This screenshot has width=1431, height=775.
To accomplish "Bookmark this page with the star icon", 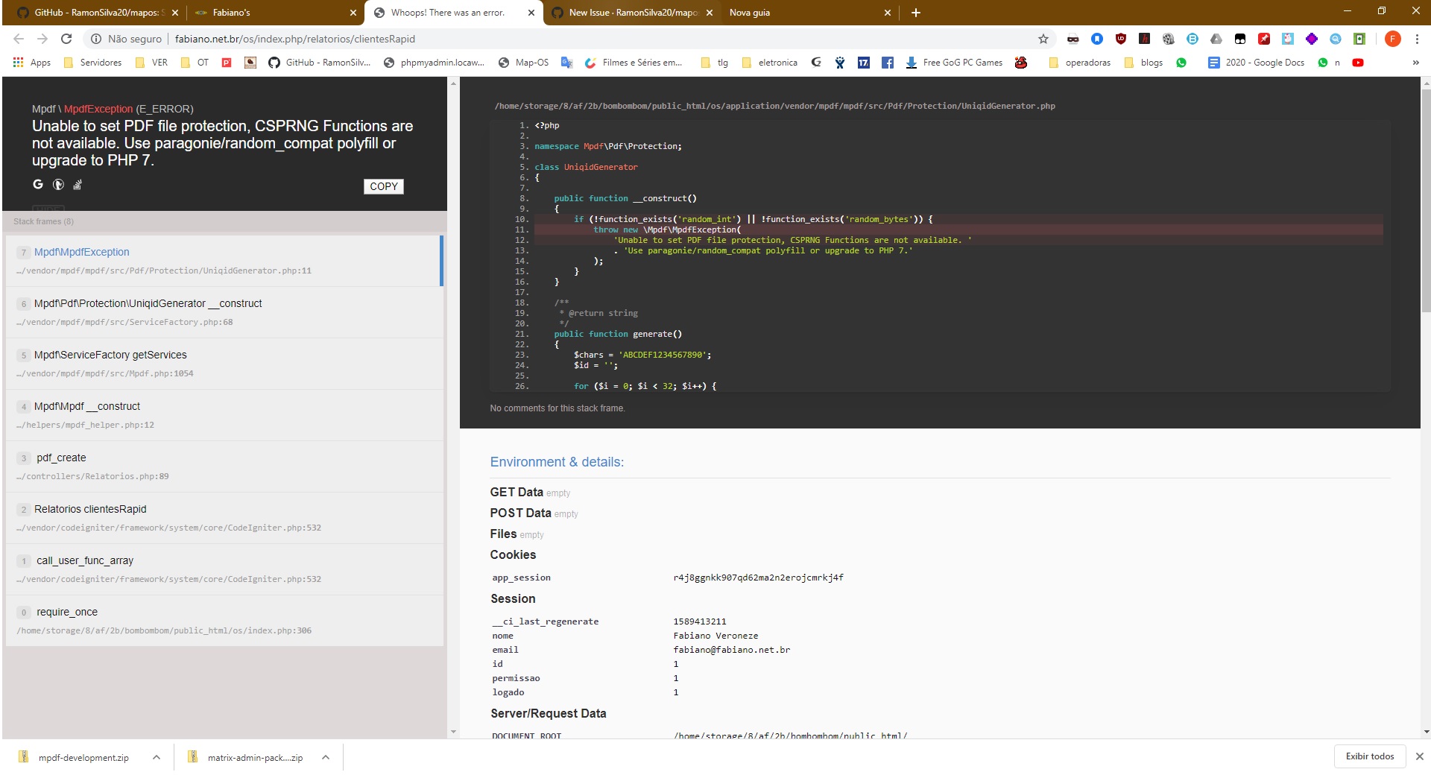I will (1043, 39).
